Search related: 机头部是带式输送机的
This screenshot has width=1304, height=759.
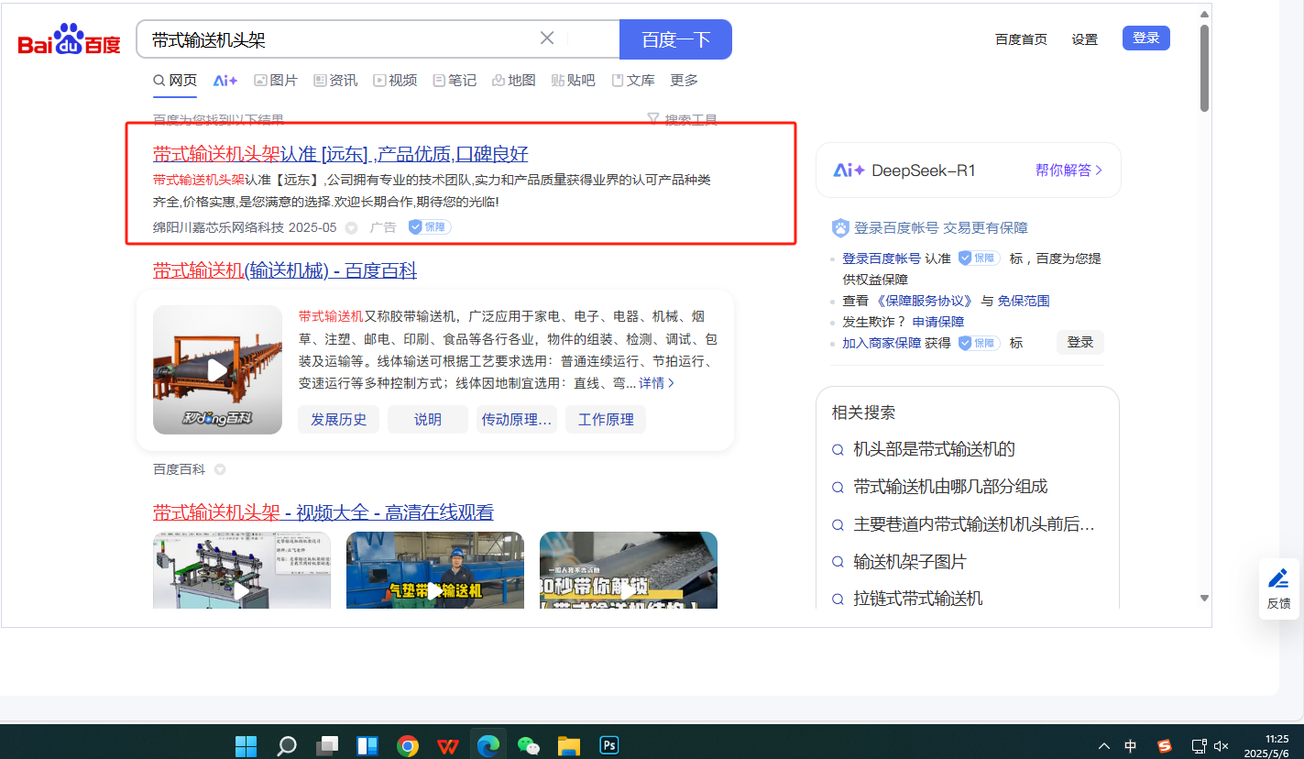[x=935, y=449]
